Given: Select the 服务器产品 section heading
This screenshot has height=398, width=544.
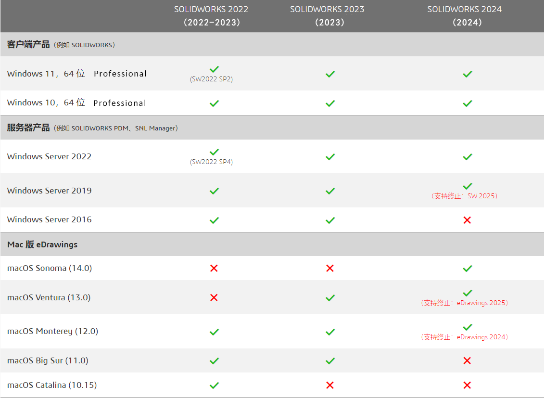Looking at the screenshot, I should [28, 128].
